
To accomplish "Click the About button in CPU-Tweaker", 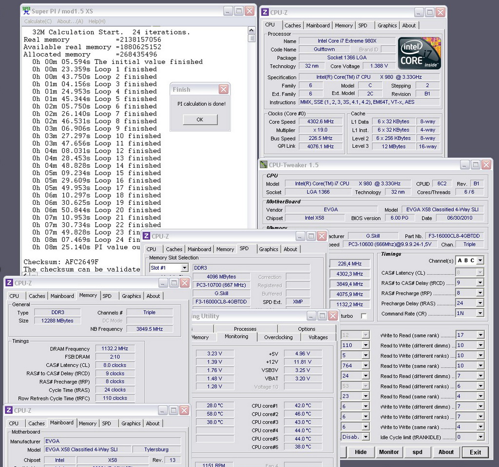I will pyautogui.click(x=446, y=452).
